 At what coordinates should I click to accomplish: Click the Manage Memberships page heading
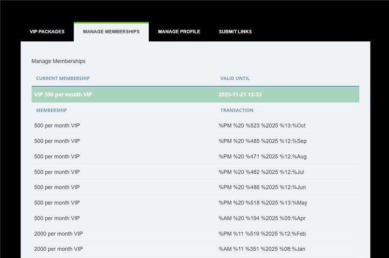(58, 61)
